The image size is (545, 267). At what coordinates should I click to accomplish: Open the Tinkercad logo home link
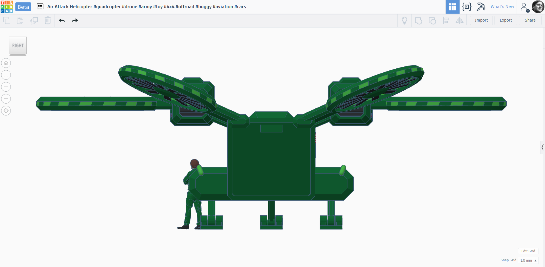[7, 7]
